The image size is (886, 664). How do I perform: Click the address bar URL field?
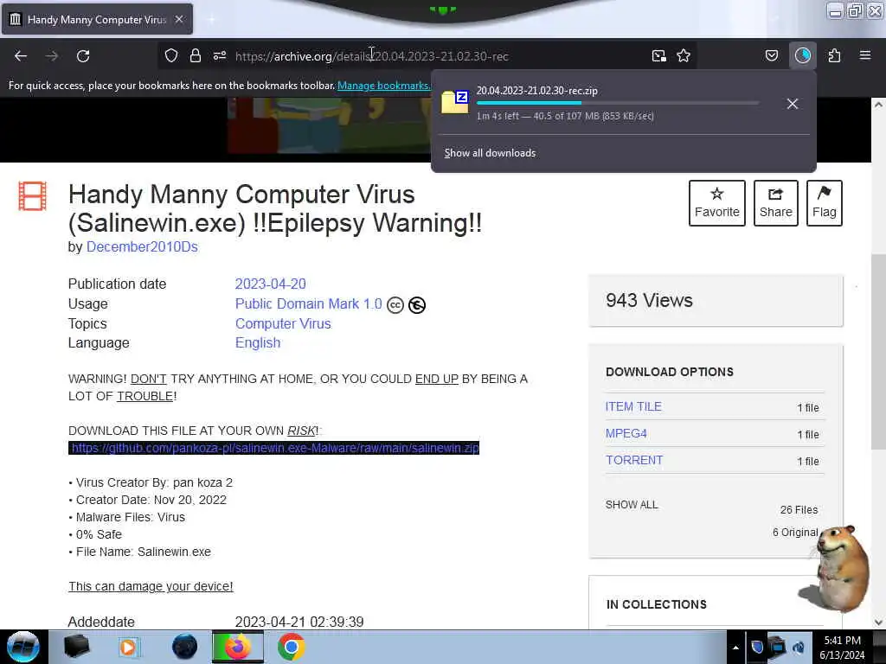pyautogui.click(x=429, y=56)
